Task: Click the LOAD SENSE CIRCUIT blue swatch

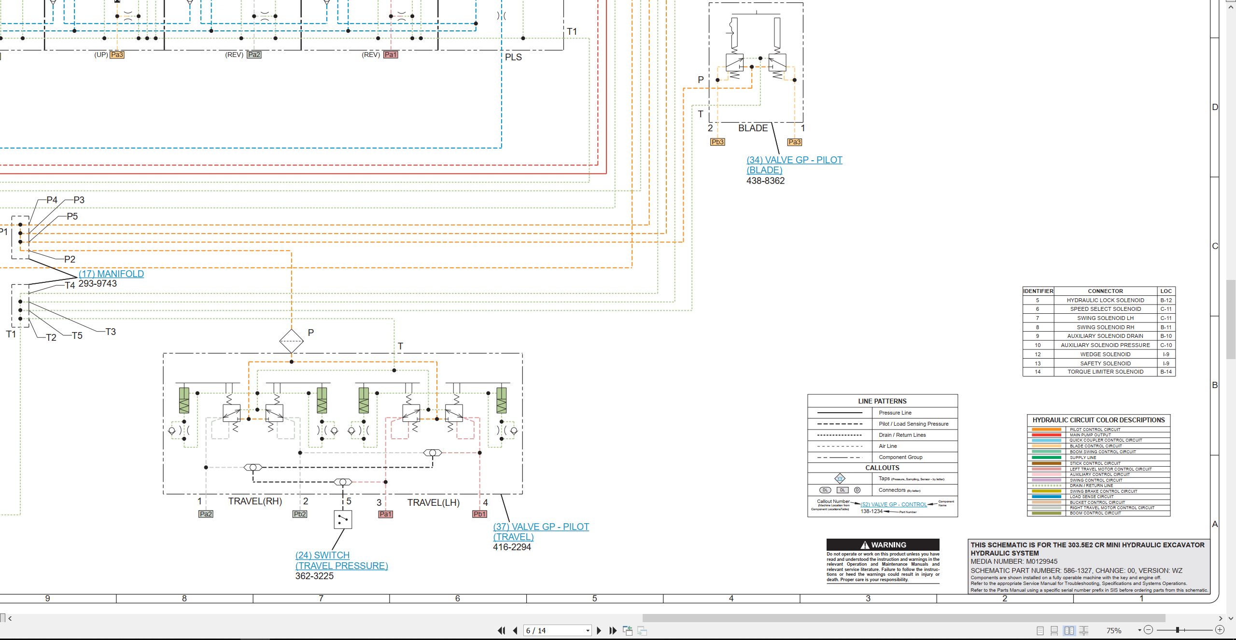Action: coord(1046,497)
